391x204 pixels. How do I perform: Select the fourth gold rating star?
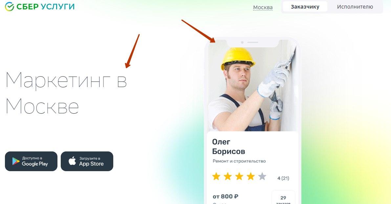pos(250,176)
